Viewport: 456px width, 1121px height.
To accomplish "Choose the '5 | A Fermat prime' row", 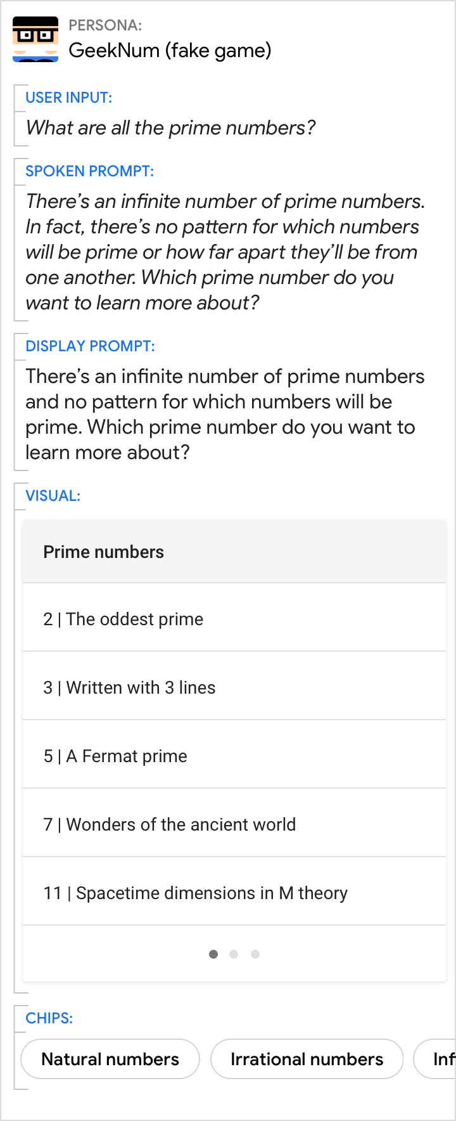I will tap(234, 756).
